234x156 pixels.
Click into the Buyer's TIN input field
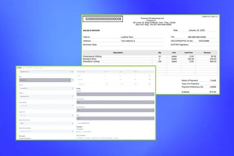tap(46, 115)
